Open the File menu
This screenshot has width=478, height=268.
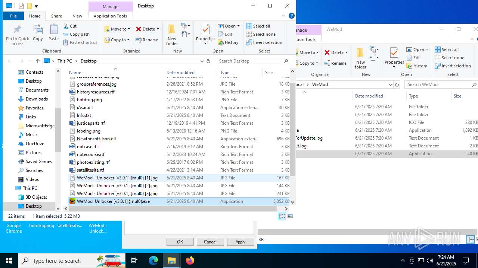[13, 16]
